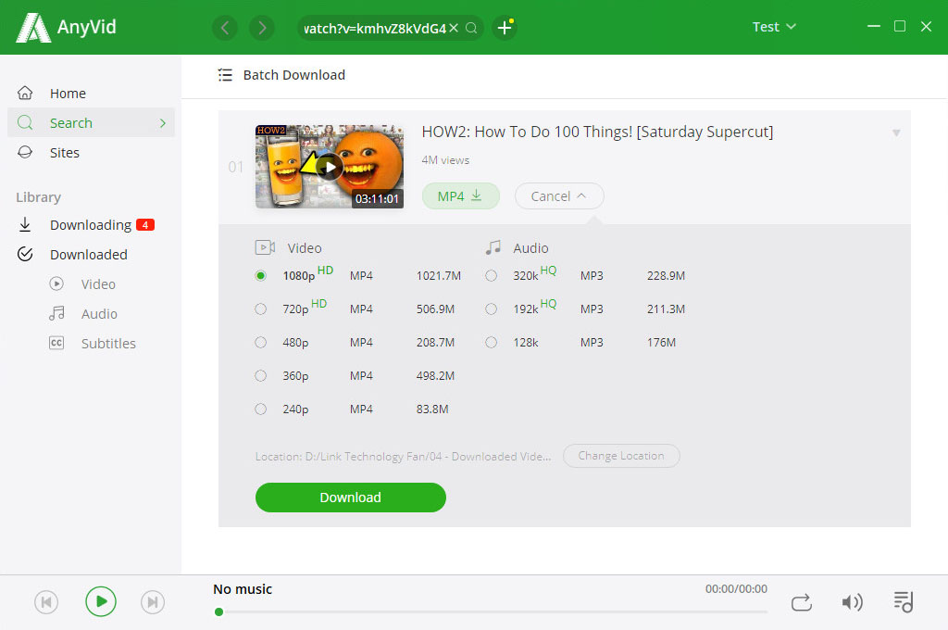Screen dimensions: 948x630
Task: Click the No music label
Action: (243, 589)
